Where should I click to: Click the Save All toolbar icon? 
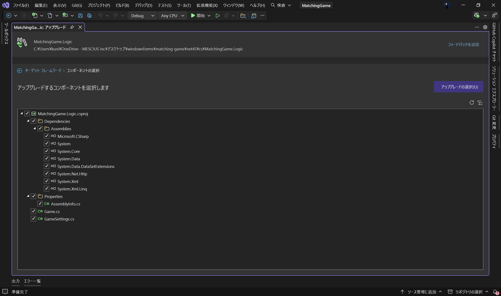coord(90,16)
